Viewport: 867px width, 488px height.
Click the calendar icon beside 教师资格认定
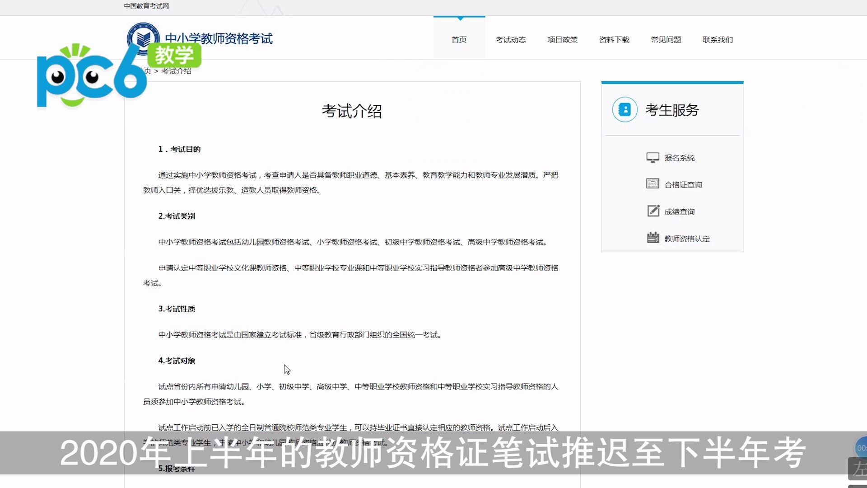[x=653, y=238]
